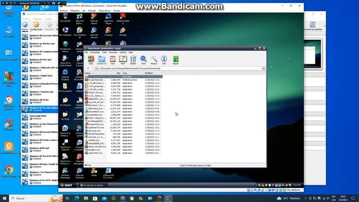Click the Test archive toolbar icon
359x202 pixels.
(x=112, y=60)
